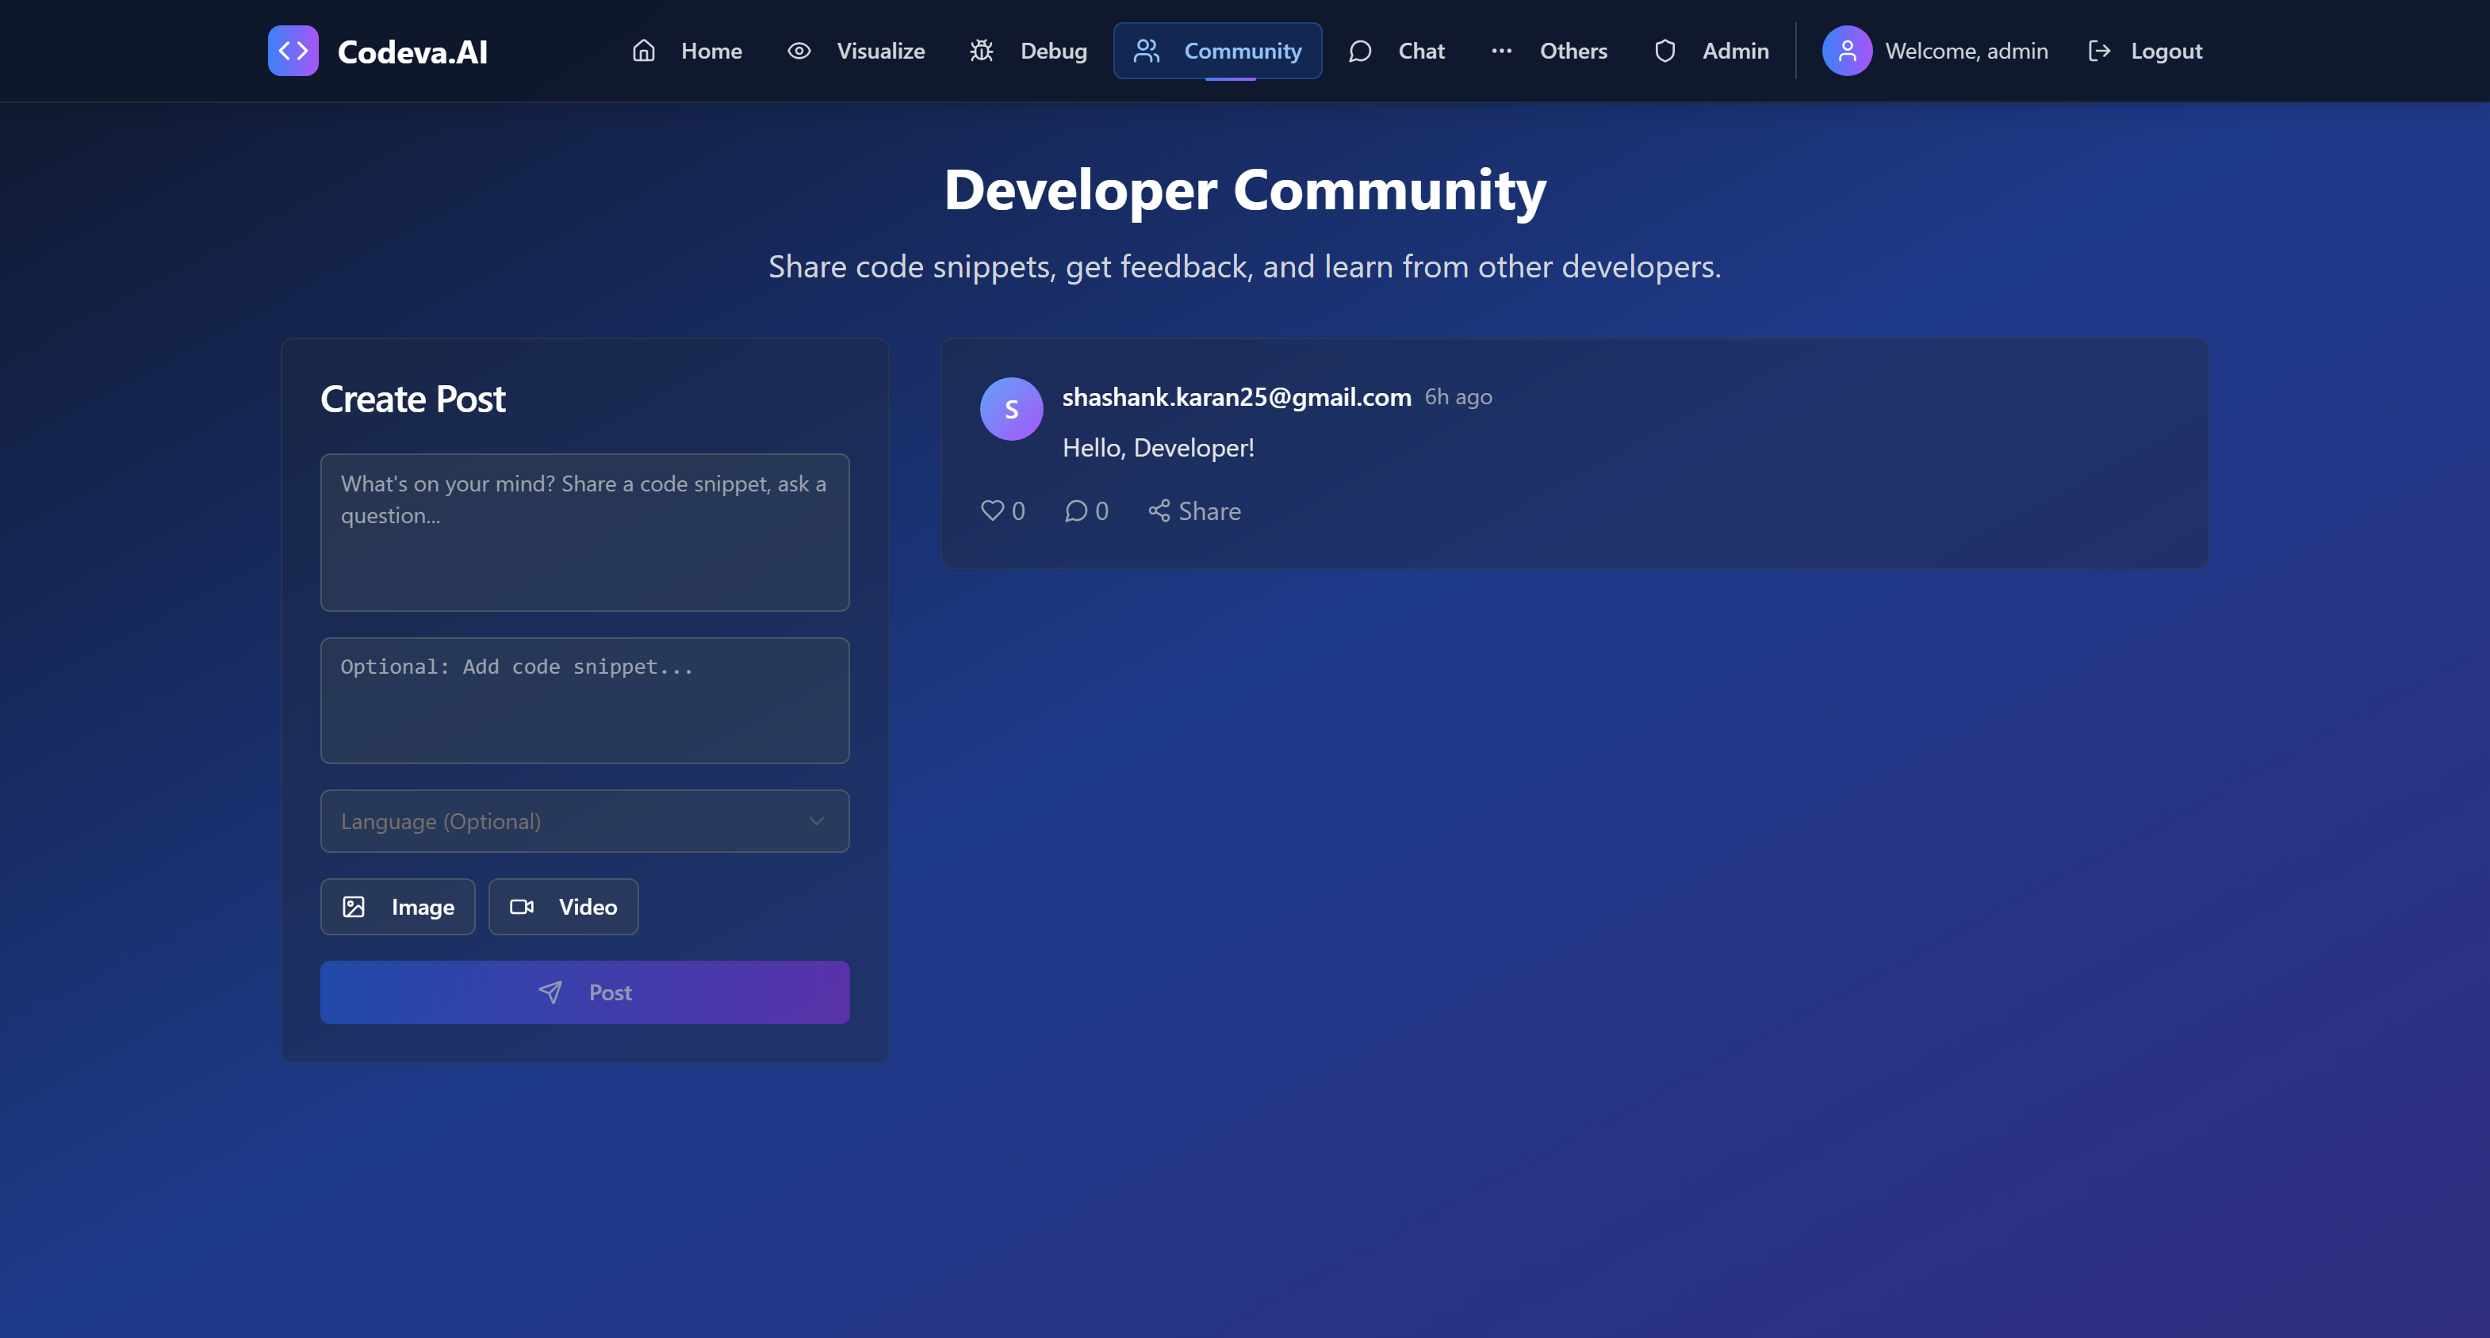Focus the What's on your mind textbox

[x=584, y=533]
